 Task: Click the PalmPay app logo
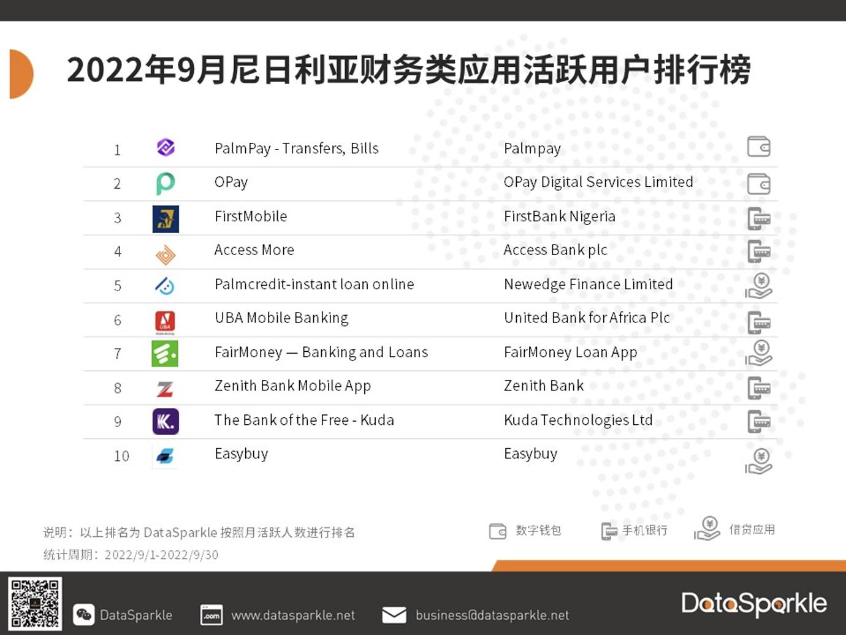164,147
